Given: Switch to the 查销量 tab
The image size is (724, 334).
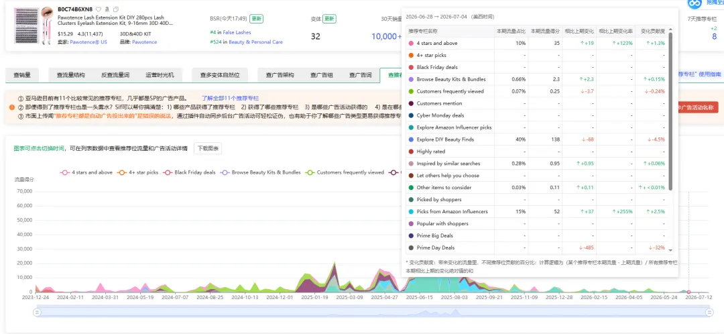Looking at the screenshot, I should [21, 75].
